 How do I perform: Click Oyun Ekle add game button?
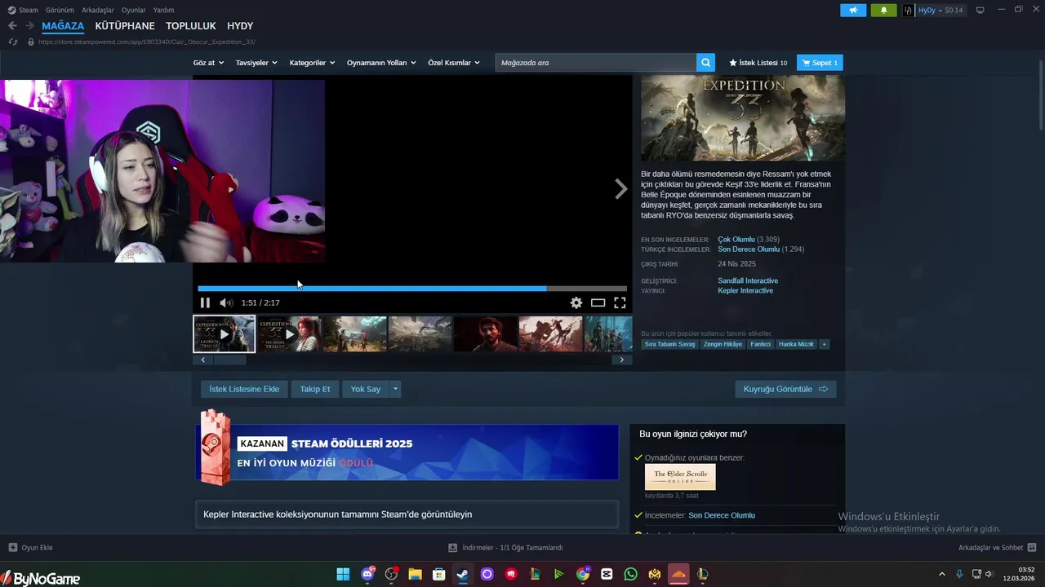pyautogui.click(x=30, y=548)
